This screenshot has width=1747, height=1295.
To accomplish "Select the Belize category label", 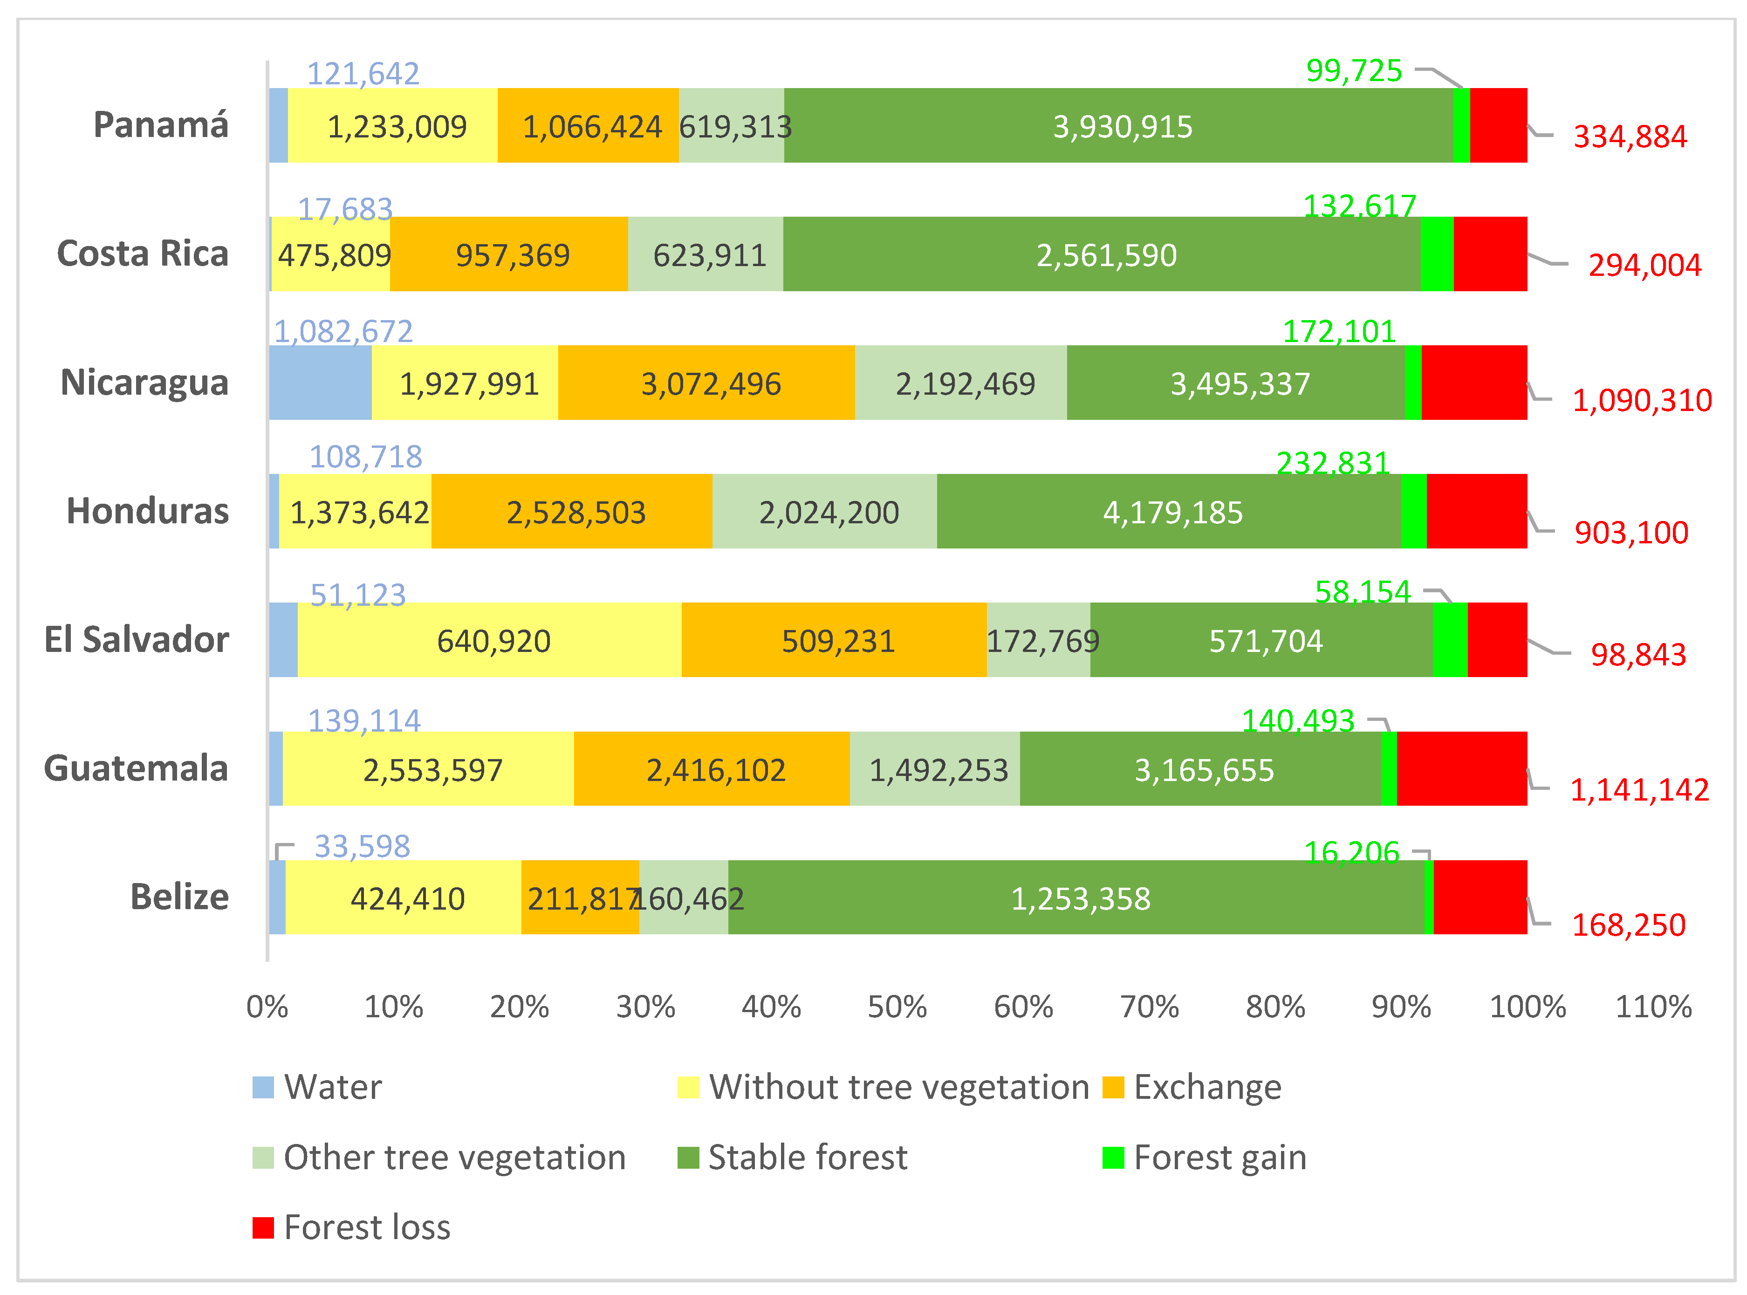I will [179, 897].
